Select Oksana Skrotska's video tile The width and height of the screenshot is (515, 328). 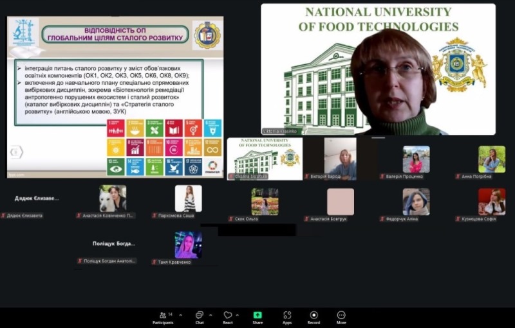pyautogui.click(x=265, y=159)
